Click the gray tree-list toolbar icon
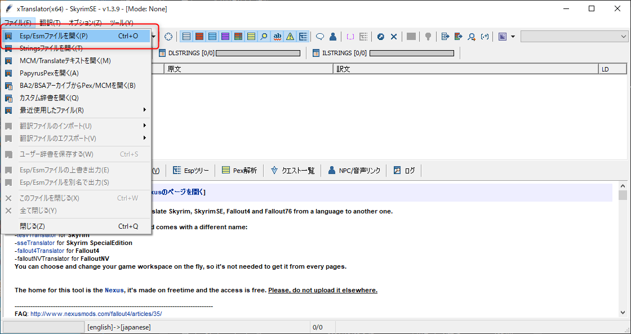This screenshot has width=631, height=334. click(x=363, y=37)
